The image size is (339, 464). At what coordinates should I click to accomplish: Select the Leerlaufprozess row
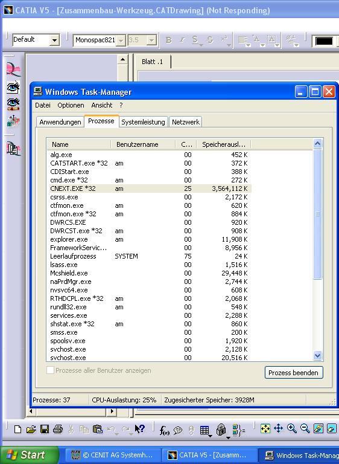pyautogui.click(x=150, y=256)
